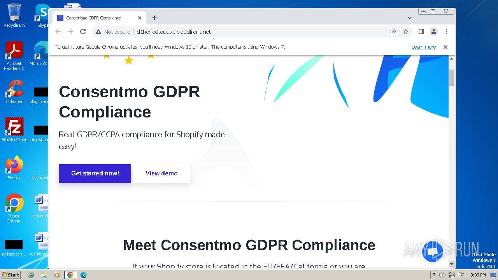Show hidden system tray icons arrow
Viewport: 498px width, 280px height.
(x=434, y=275)
